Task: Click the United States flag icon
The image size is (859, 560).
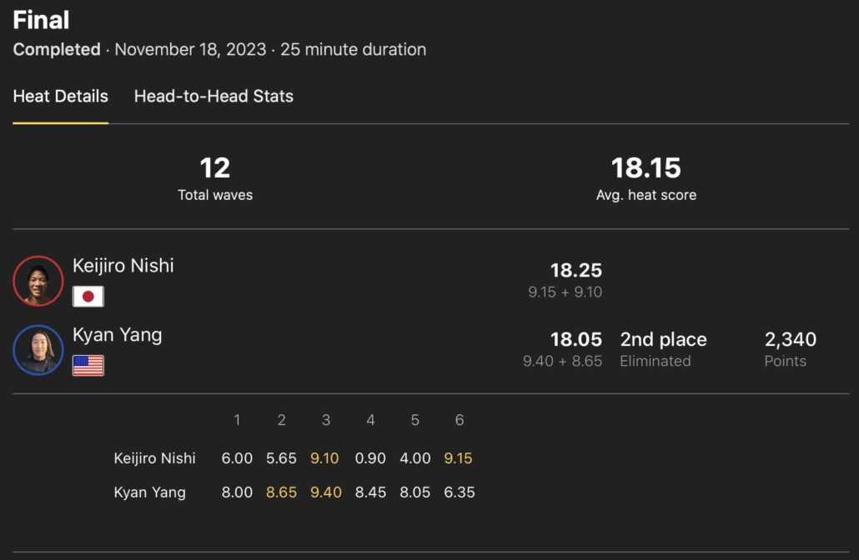Action: click(88, 366)
